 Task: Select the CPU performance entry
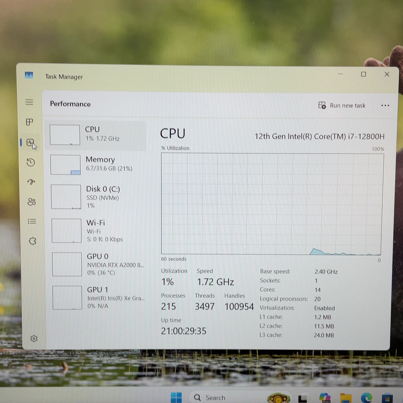click(x=95, y=135)
